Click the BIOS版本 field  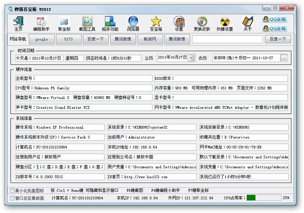[221, 78]
